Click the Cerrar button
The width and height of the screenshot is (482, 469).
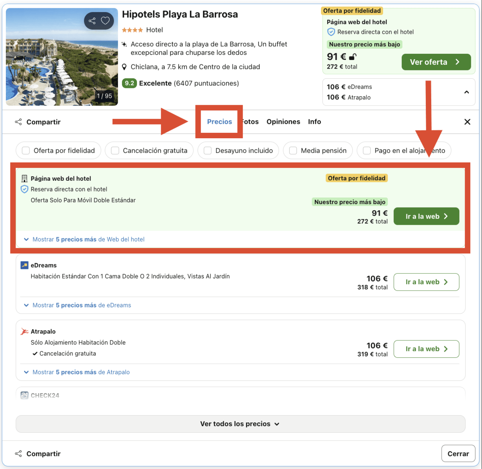pyautogui.click(x=458, y=453)
